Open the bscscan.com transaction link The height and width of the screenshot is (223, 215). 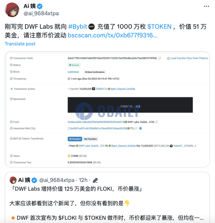112,35
